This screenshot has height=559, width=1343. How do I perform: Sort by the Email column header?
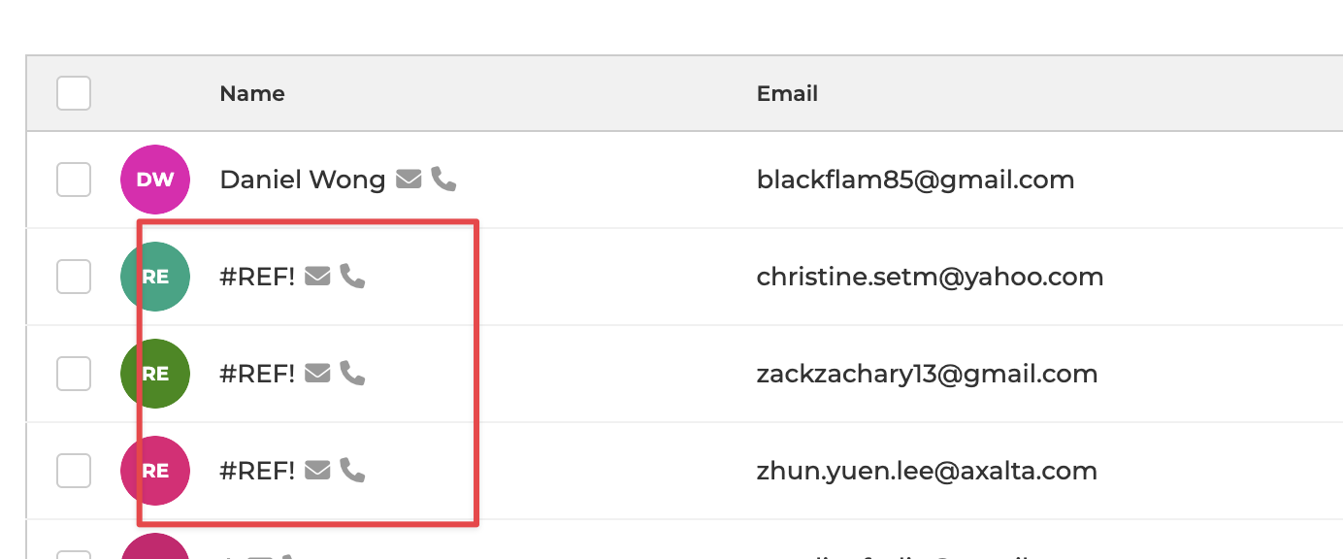coord(787,94)
